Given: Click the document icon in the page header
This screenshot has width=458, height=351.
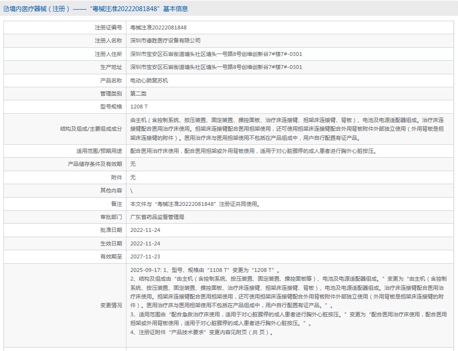Looking at the screenshot, I should point(6,9).
